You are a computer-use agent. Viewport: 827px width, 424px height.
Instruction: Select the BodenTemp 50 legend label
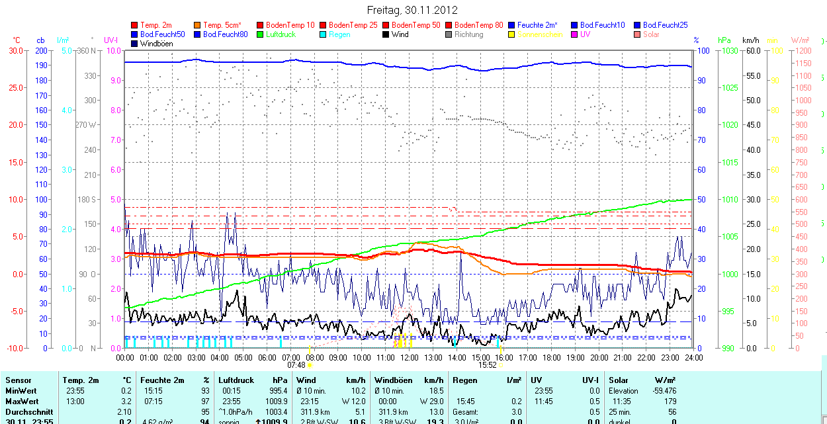[416, 25]
